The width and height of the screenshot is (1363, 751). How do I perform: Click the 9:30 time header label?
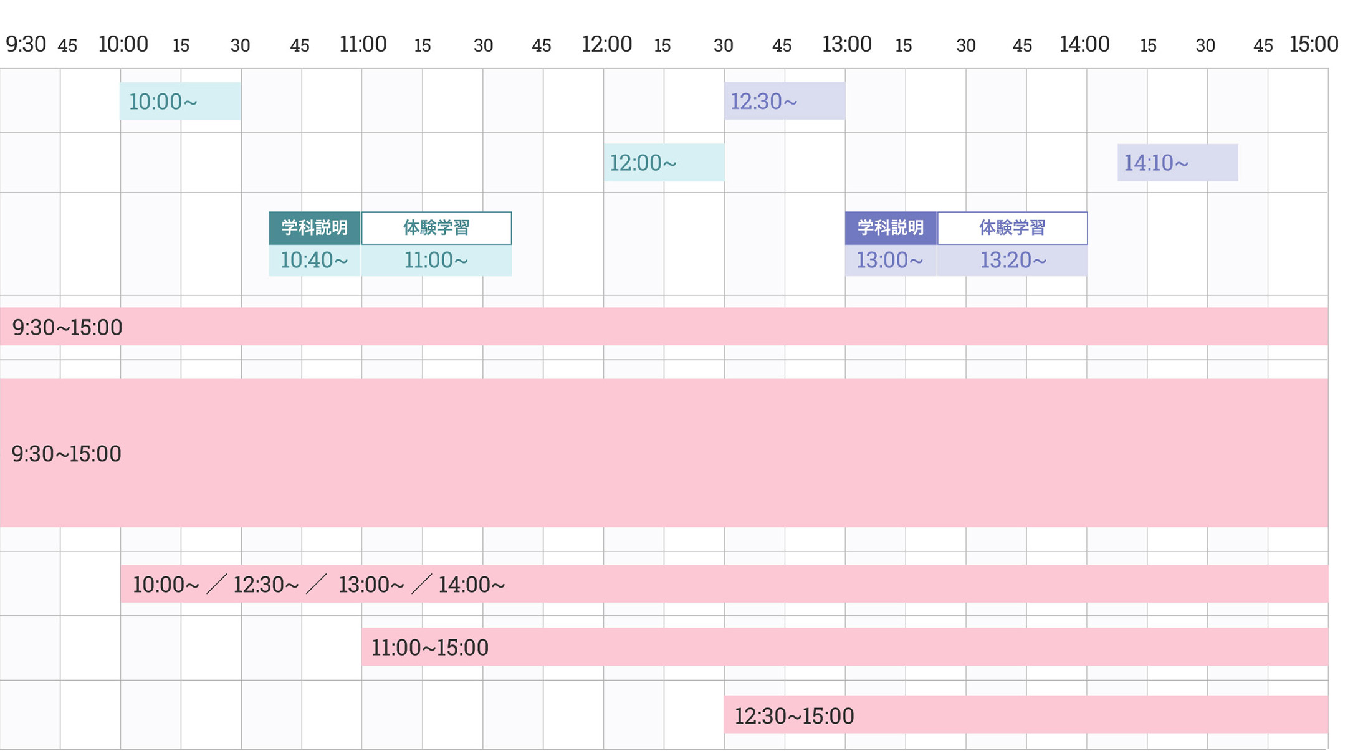pos(26,44)
